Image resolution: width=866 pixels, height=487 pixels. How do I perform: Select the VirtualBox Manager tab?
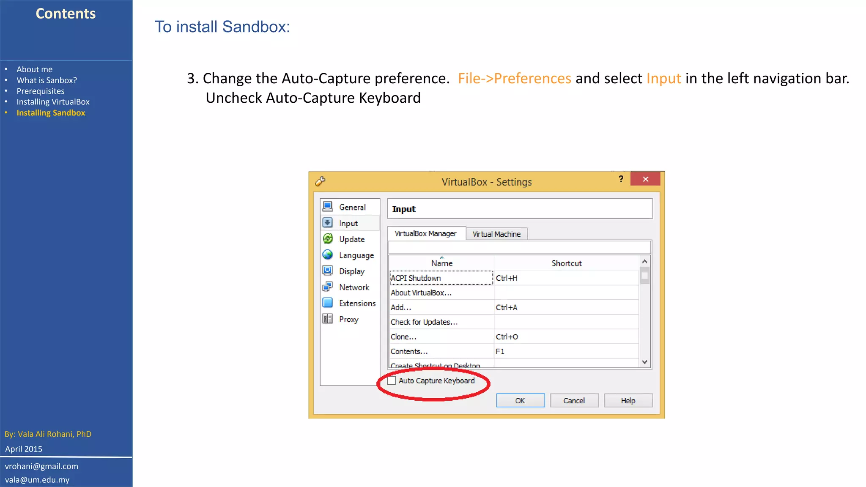(426, 233)
